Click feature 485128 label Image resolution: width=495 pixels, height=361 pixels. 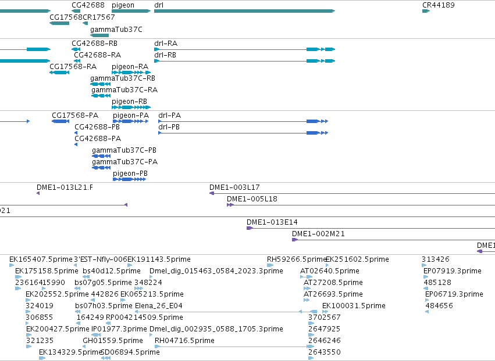click(x=437, y=283)
